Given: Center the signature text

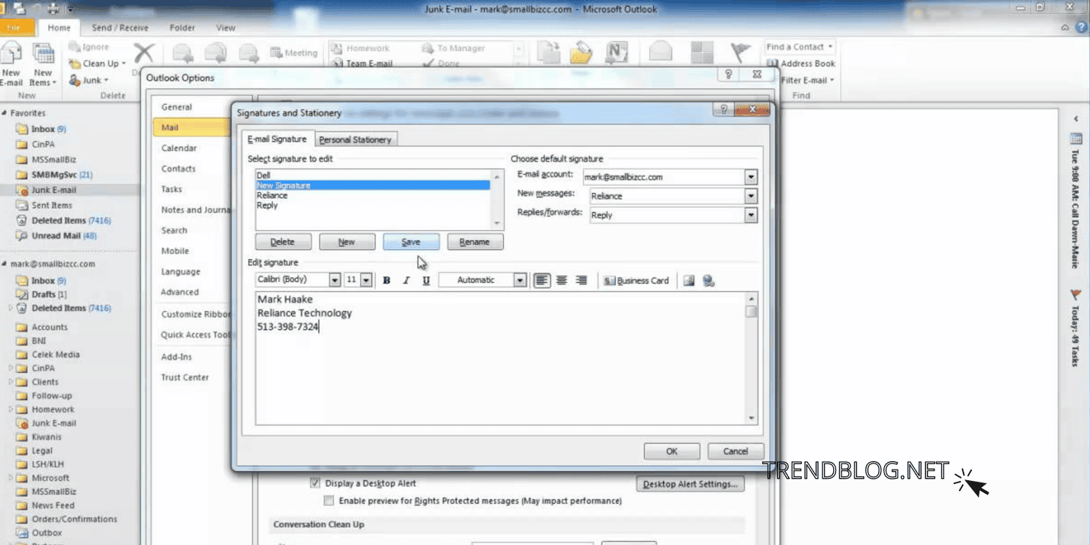Looking at the screenshot, I should coord(562,281).
